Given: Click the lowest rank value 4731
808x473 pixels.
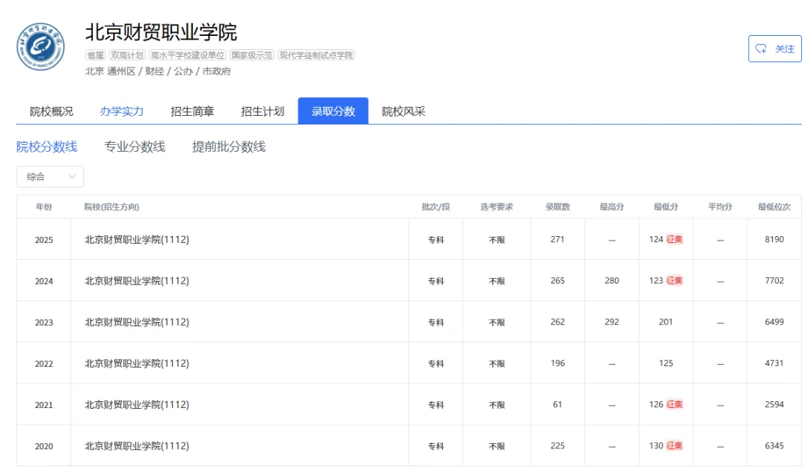Looking at the screenshot, I should coord(774,363).
